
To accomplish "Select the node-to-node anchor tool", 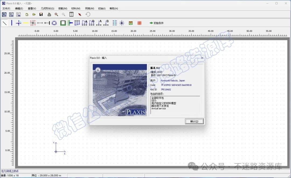I will pyautogui.click(x=40, y=23).
